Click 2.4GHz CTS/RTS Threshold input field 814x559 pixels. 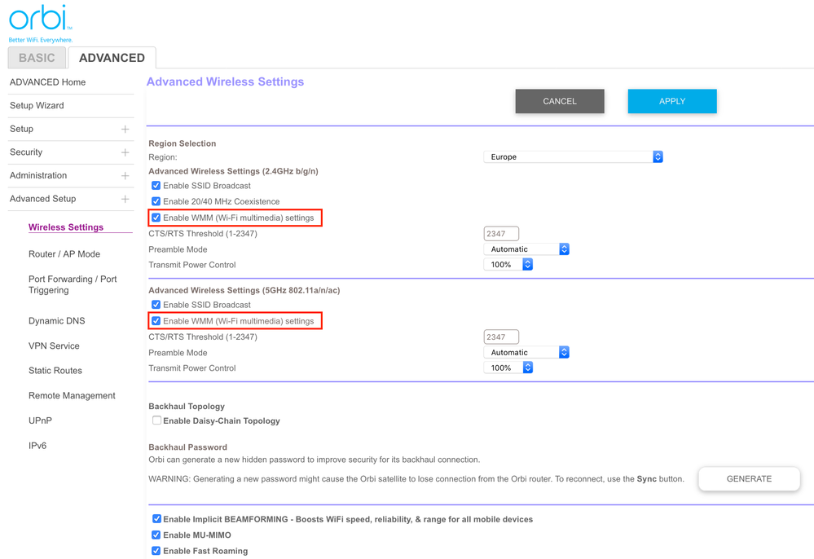coord(501,234)
